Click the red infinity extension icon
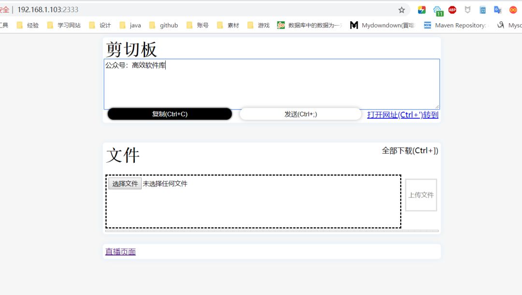The width and height of the screenshot is (522, 295). point(513,9)
